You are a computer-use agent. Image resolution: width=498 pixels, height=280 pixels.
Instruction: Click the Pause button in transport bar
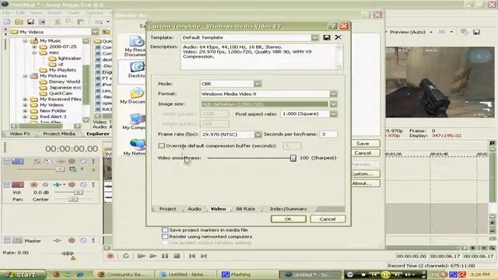(x=165, y=256)
